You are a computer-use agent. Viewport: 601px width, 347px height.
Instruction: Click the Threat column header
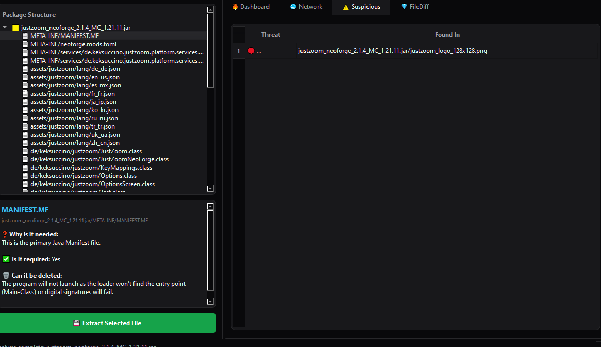[271, 35]
